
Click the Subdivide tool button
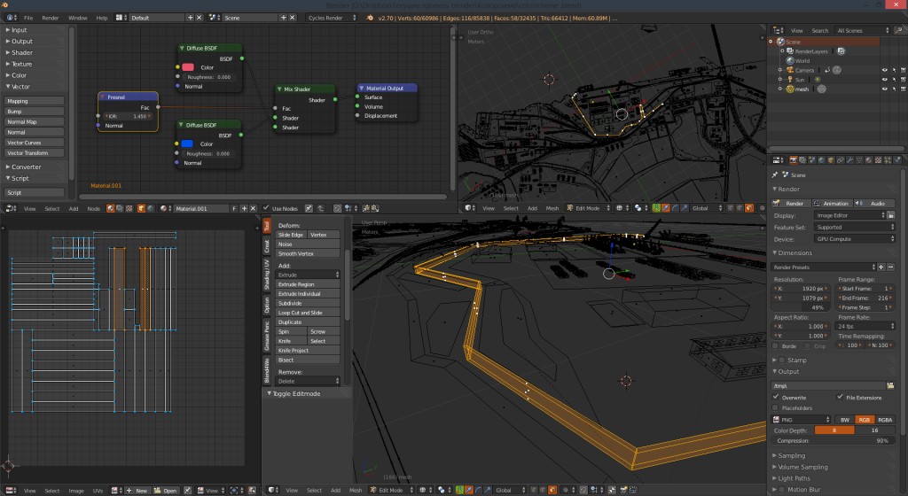click(308, 303)
